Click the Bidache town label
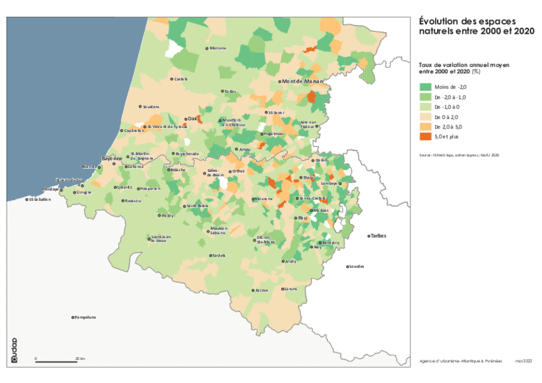 178,170
